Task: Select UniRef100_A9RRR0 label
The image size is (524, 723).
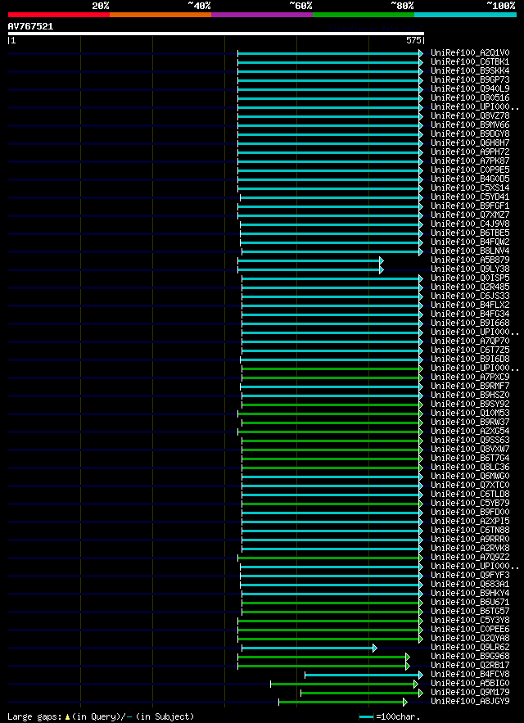Action: point(470,540)
